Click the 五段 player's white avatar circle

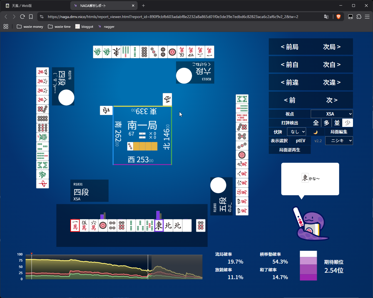[x=218, y=185]
